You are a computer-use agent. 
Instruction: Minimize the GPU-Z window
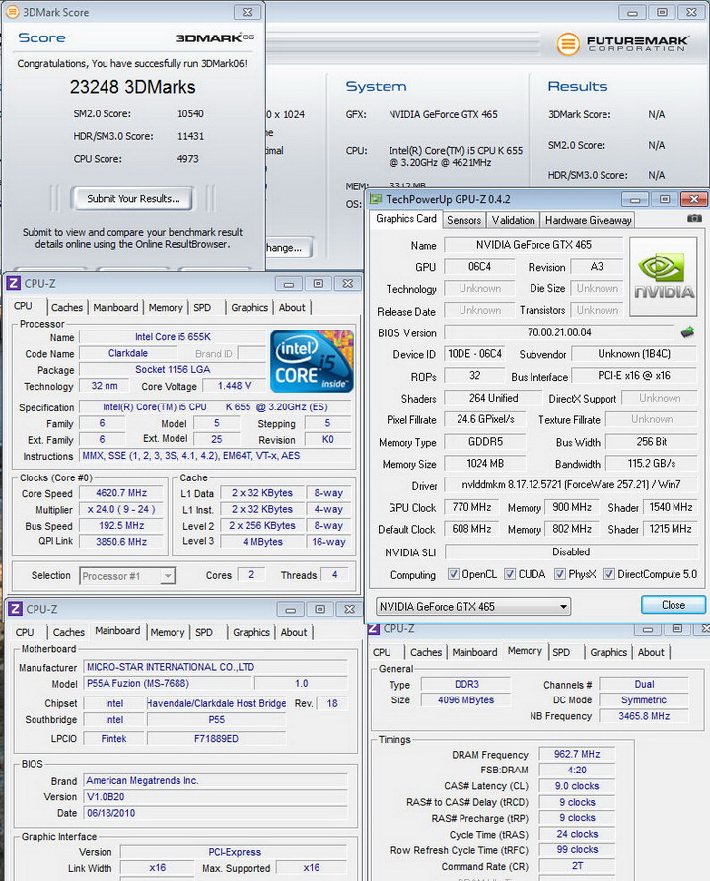click(x=635, y=199)
